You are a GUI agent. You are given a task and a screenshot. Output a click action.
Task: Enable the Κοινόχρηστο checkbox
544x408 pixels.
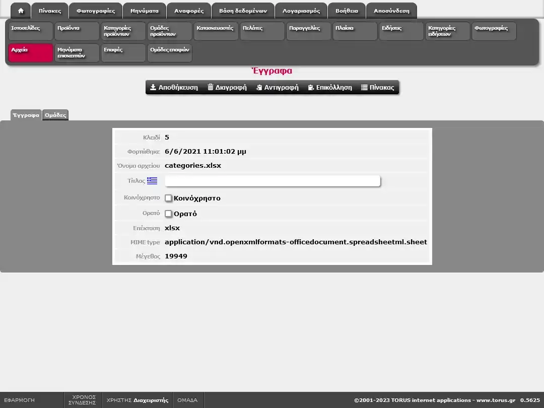[169, 198]
